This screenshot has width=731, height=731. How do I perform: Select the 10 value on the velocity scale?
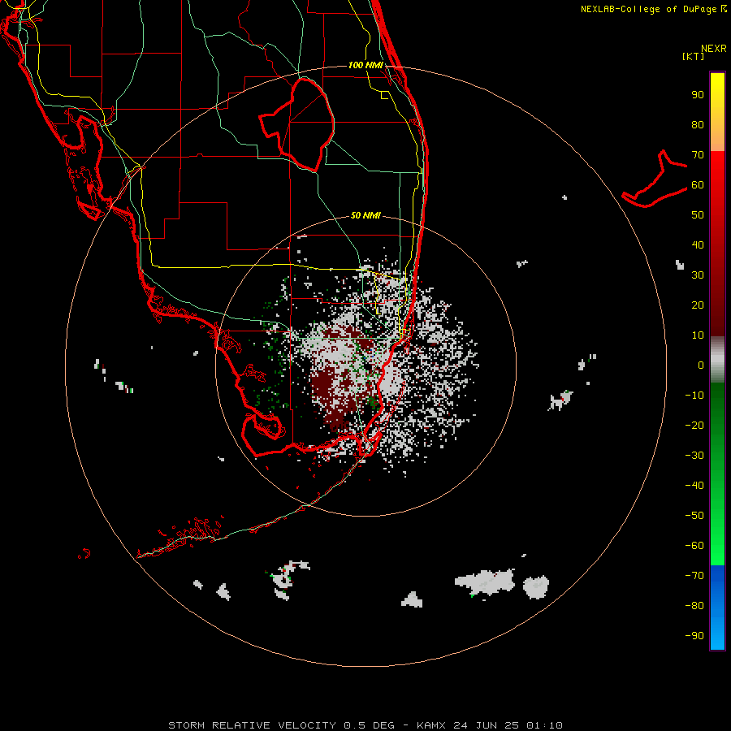click(x=698, y=335)
